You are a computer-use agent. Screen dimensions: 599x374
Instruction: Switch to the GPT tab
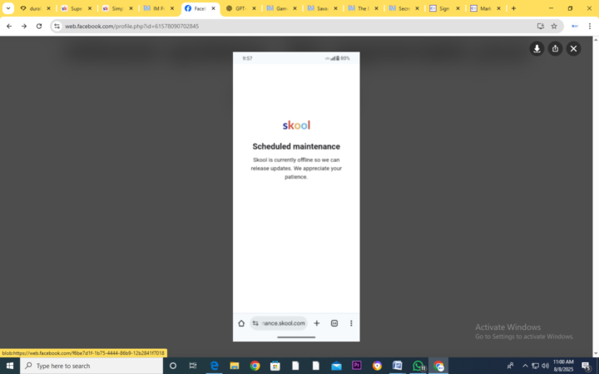pos(241,8)
